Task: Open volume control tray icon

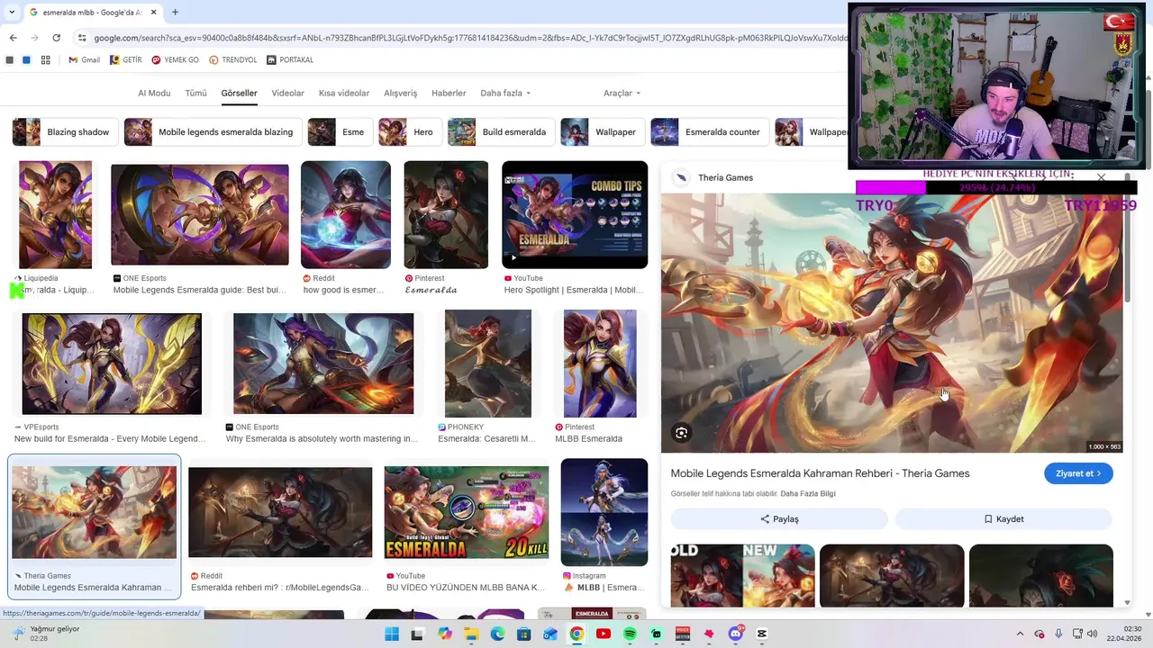Action: click(1093, 634)
